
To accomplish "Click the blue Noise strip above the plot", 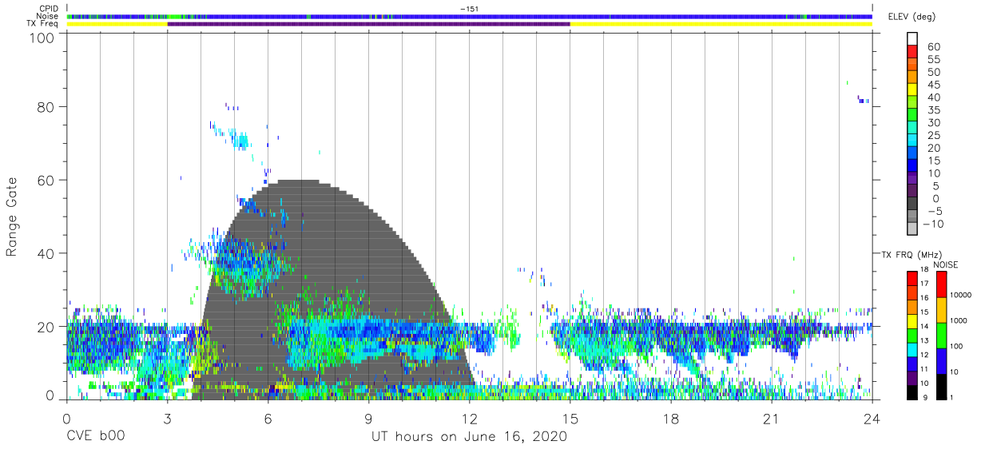I will (x=470, y=16).
